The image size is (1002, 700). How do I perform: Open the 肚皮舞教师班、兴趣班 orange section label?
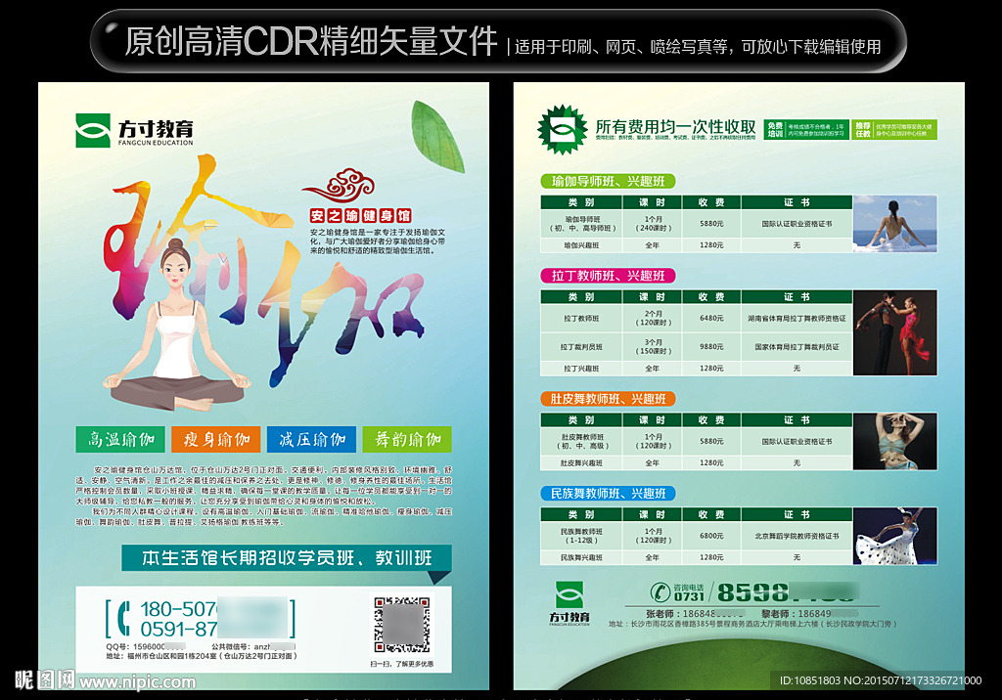pos(608,399)
